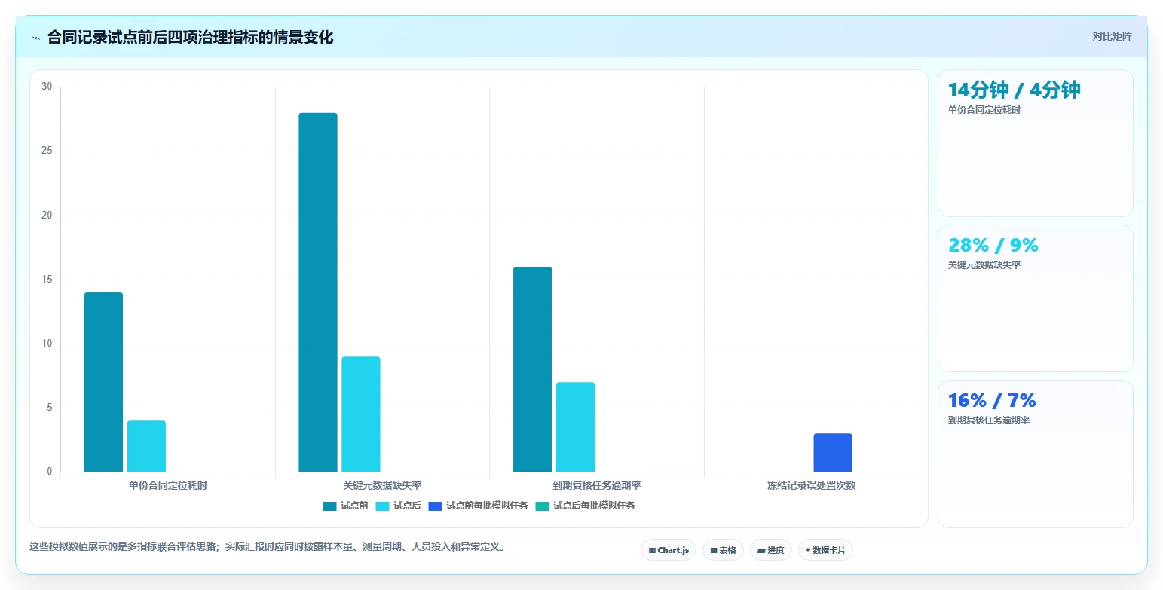Click the 28% / 9% card value

(993, 246)
